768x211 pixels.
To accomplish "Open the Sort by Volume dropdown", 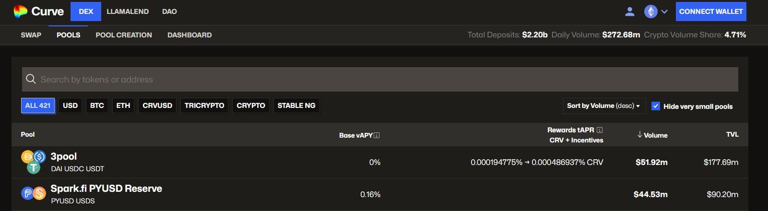I will (603, 105).
